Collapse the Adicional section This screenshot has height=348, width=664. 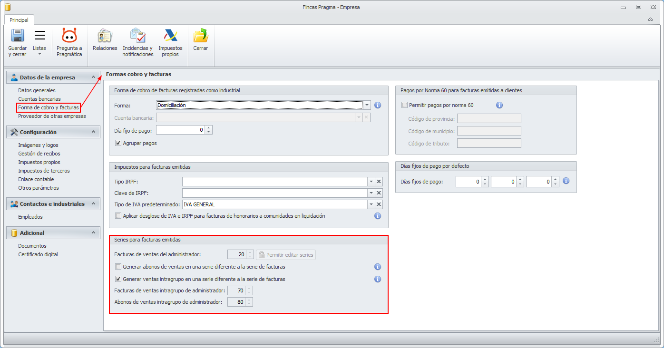point(93,233)
